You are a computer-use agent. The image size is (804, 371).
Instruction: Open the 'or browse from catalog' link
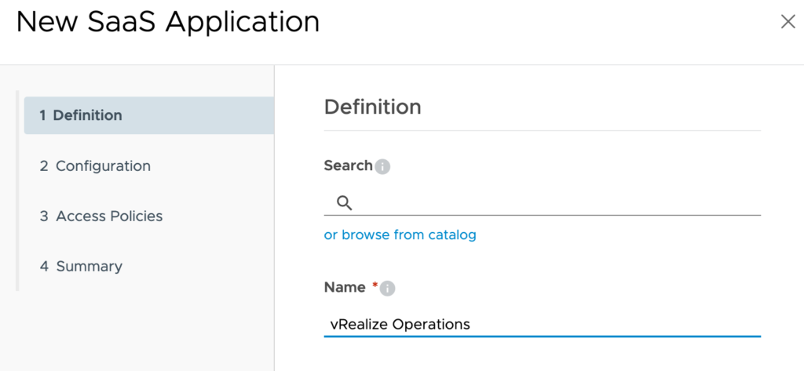(x=400, y=235)
